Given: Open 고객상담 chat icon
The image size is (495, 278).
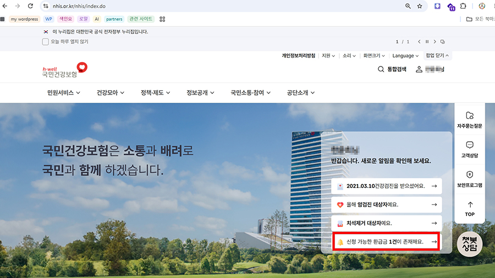Looking at the screenshot, I should (470, 149).
